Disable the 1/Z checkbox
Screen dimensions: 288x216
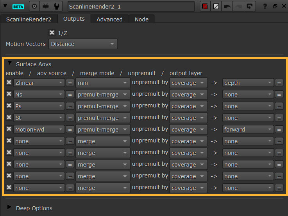click(x=52, y=33)
